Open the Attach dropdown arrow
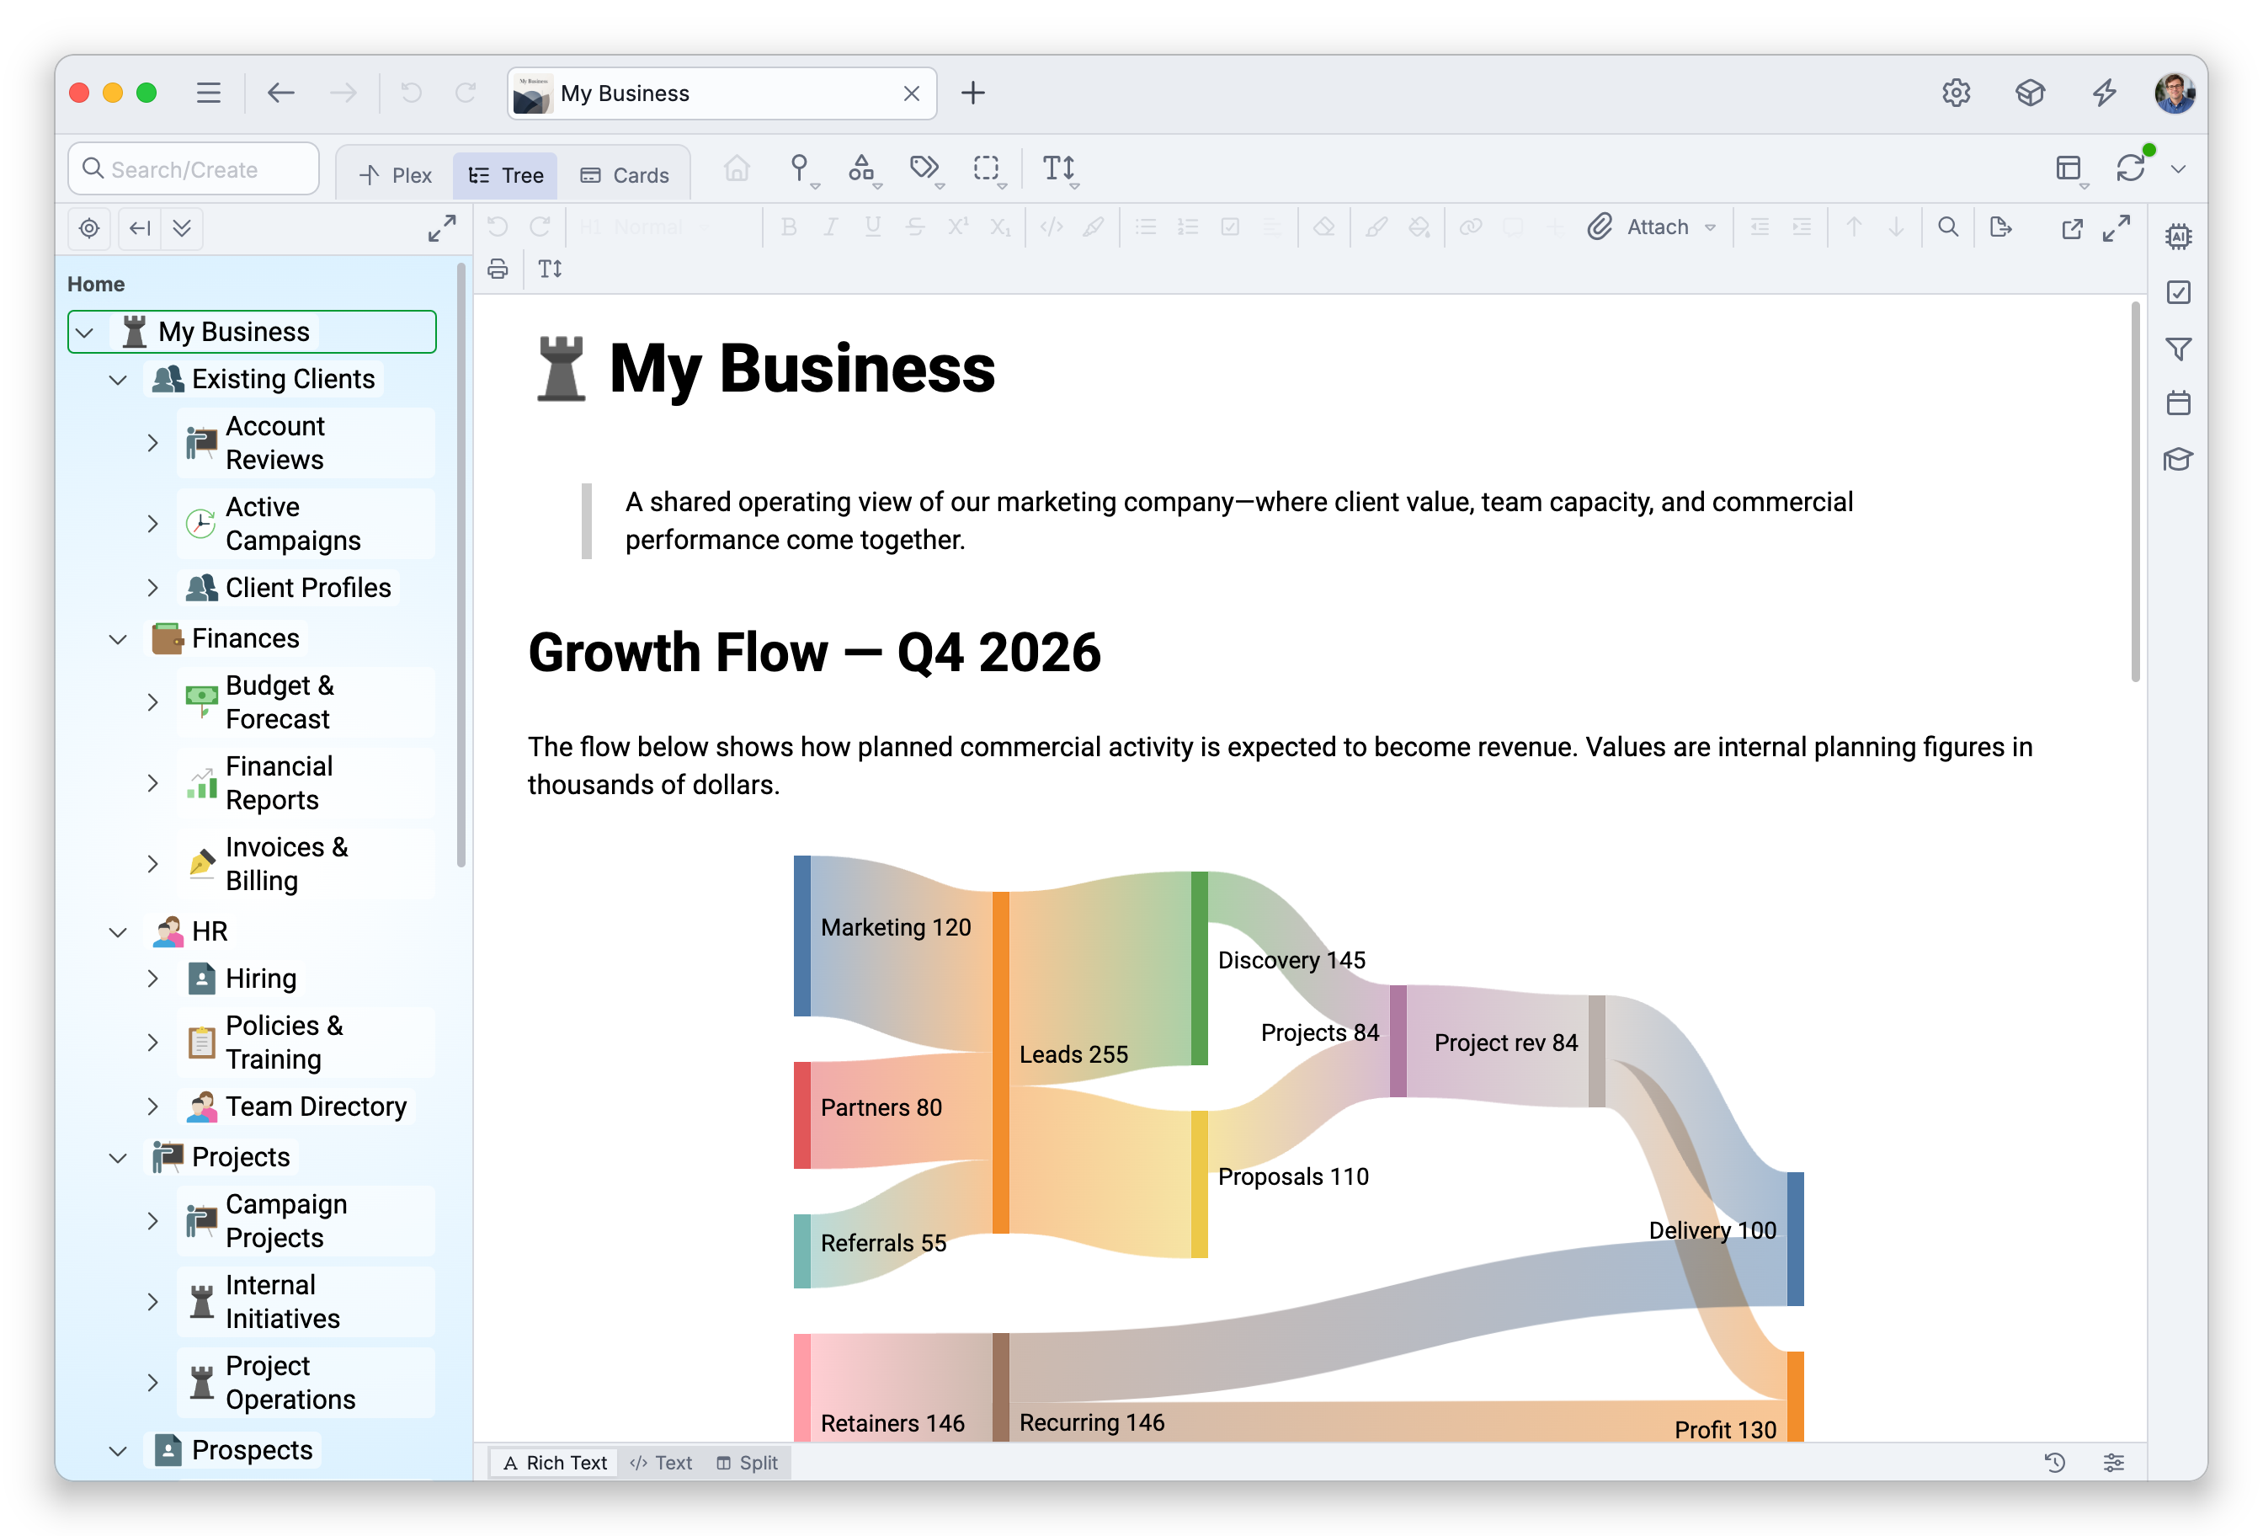Screen dimensions: 2263x1536 pos(1710,228)
